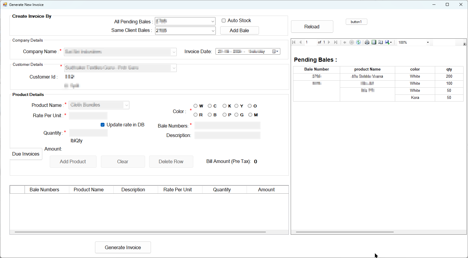The image size is (468, 258).
Task: Click Description grid column header
Action: click(x=136, y=190)
